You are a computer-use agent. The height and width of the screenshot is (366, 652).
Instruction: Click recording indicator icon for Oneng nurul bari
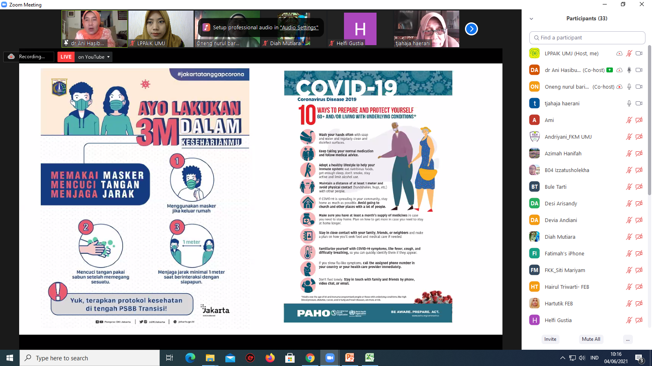(x=619, y=87)
